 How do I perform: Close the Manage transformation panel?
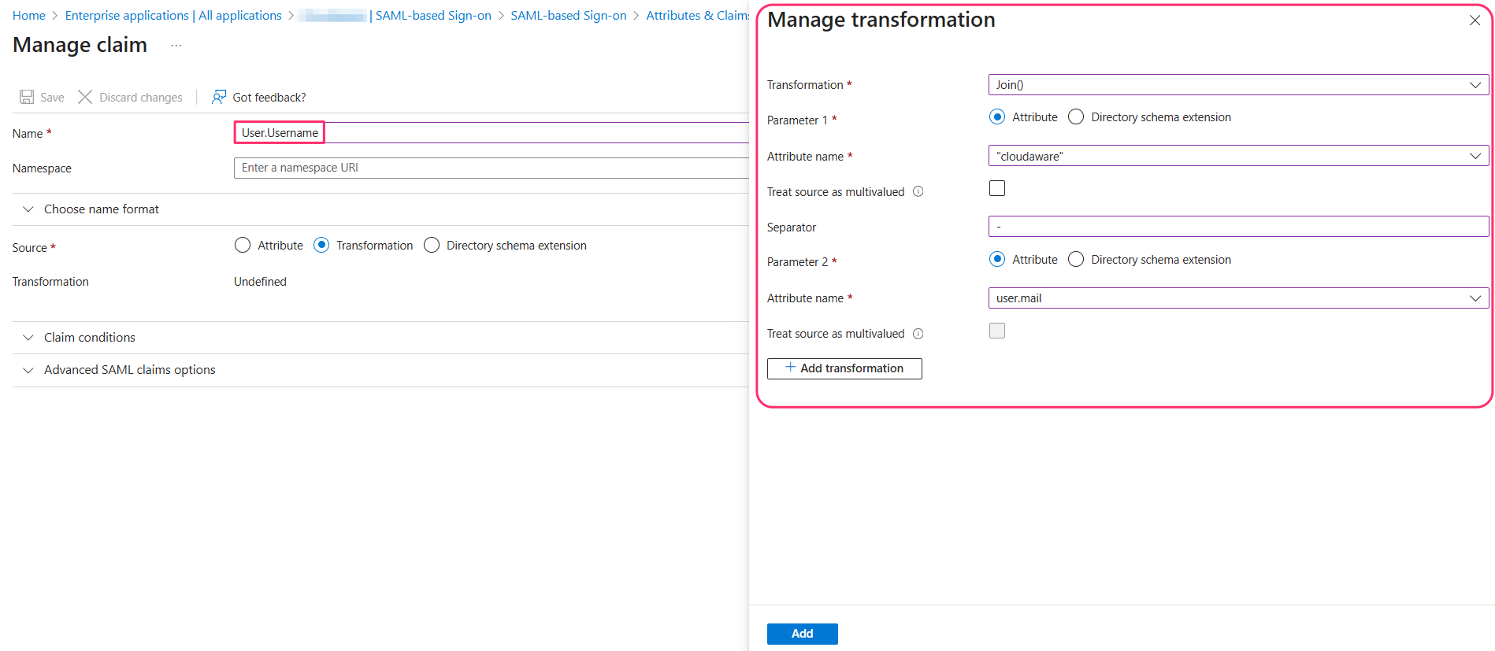[1475, 20]
